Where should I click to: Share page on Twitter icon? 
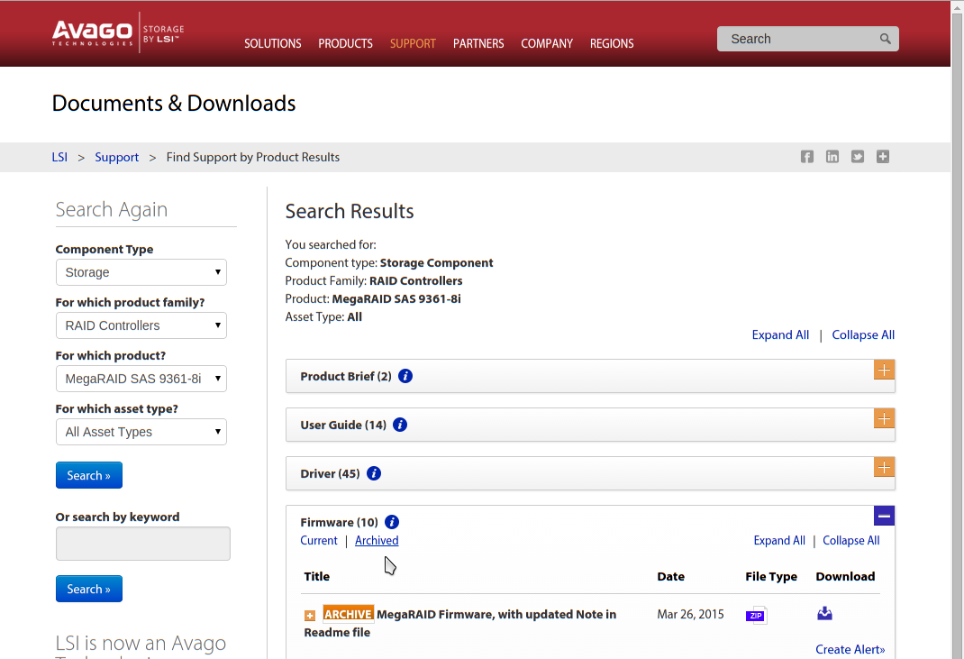point(857,157)
